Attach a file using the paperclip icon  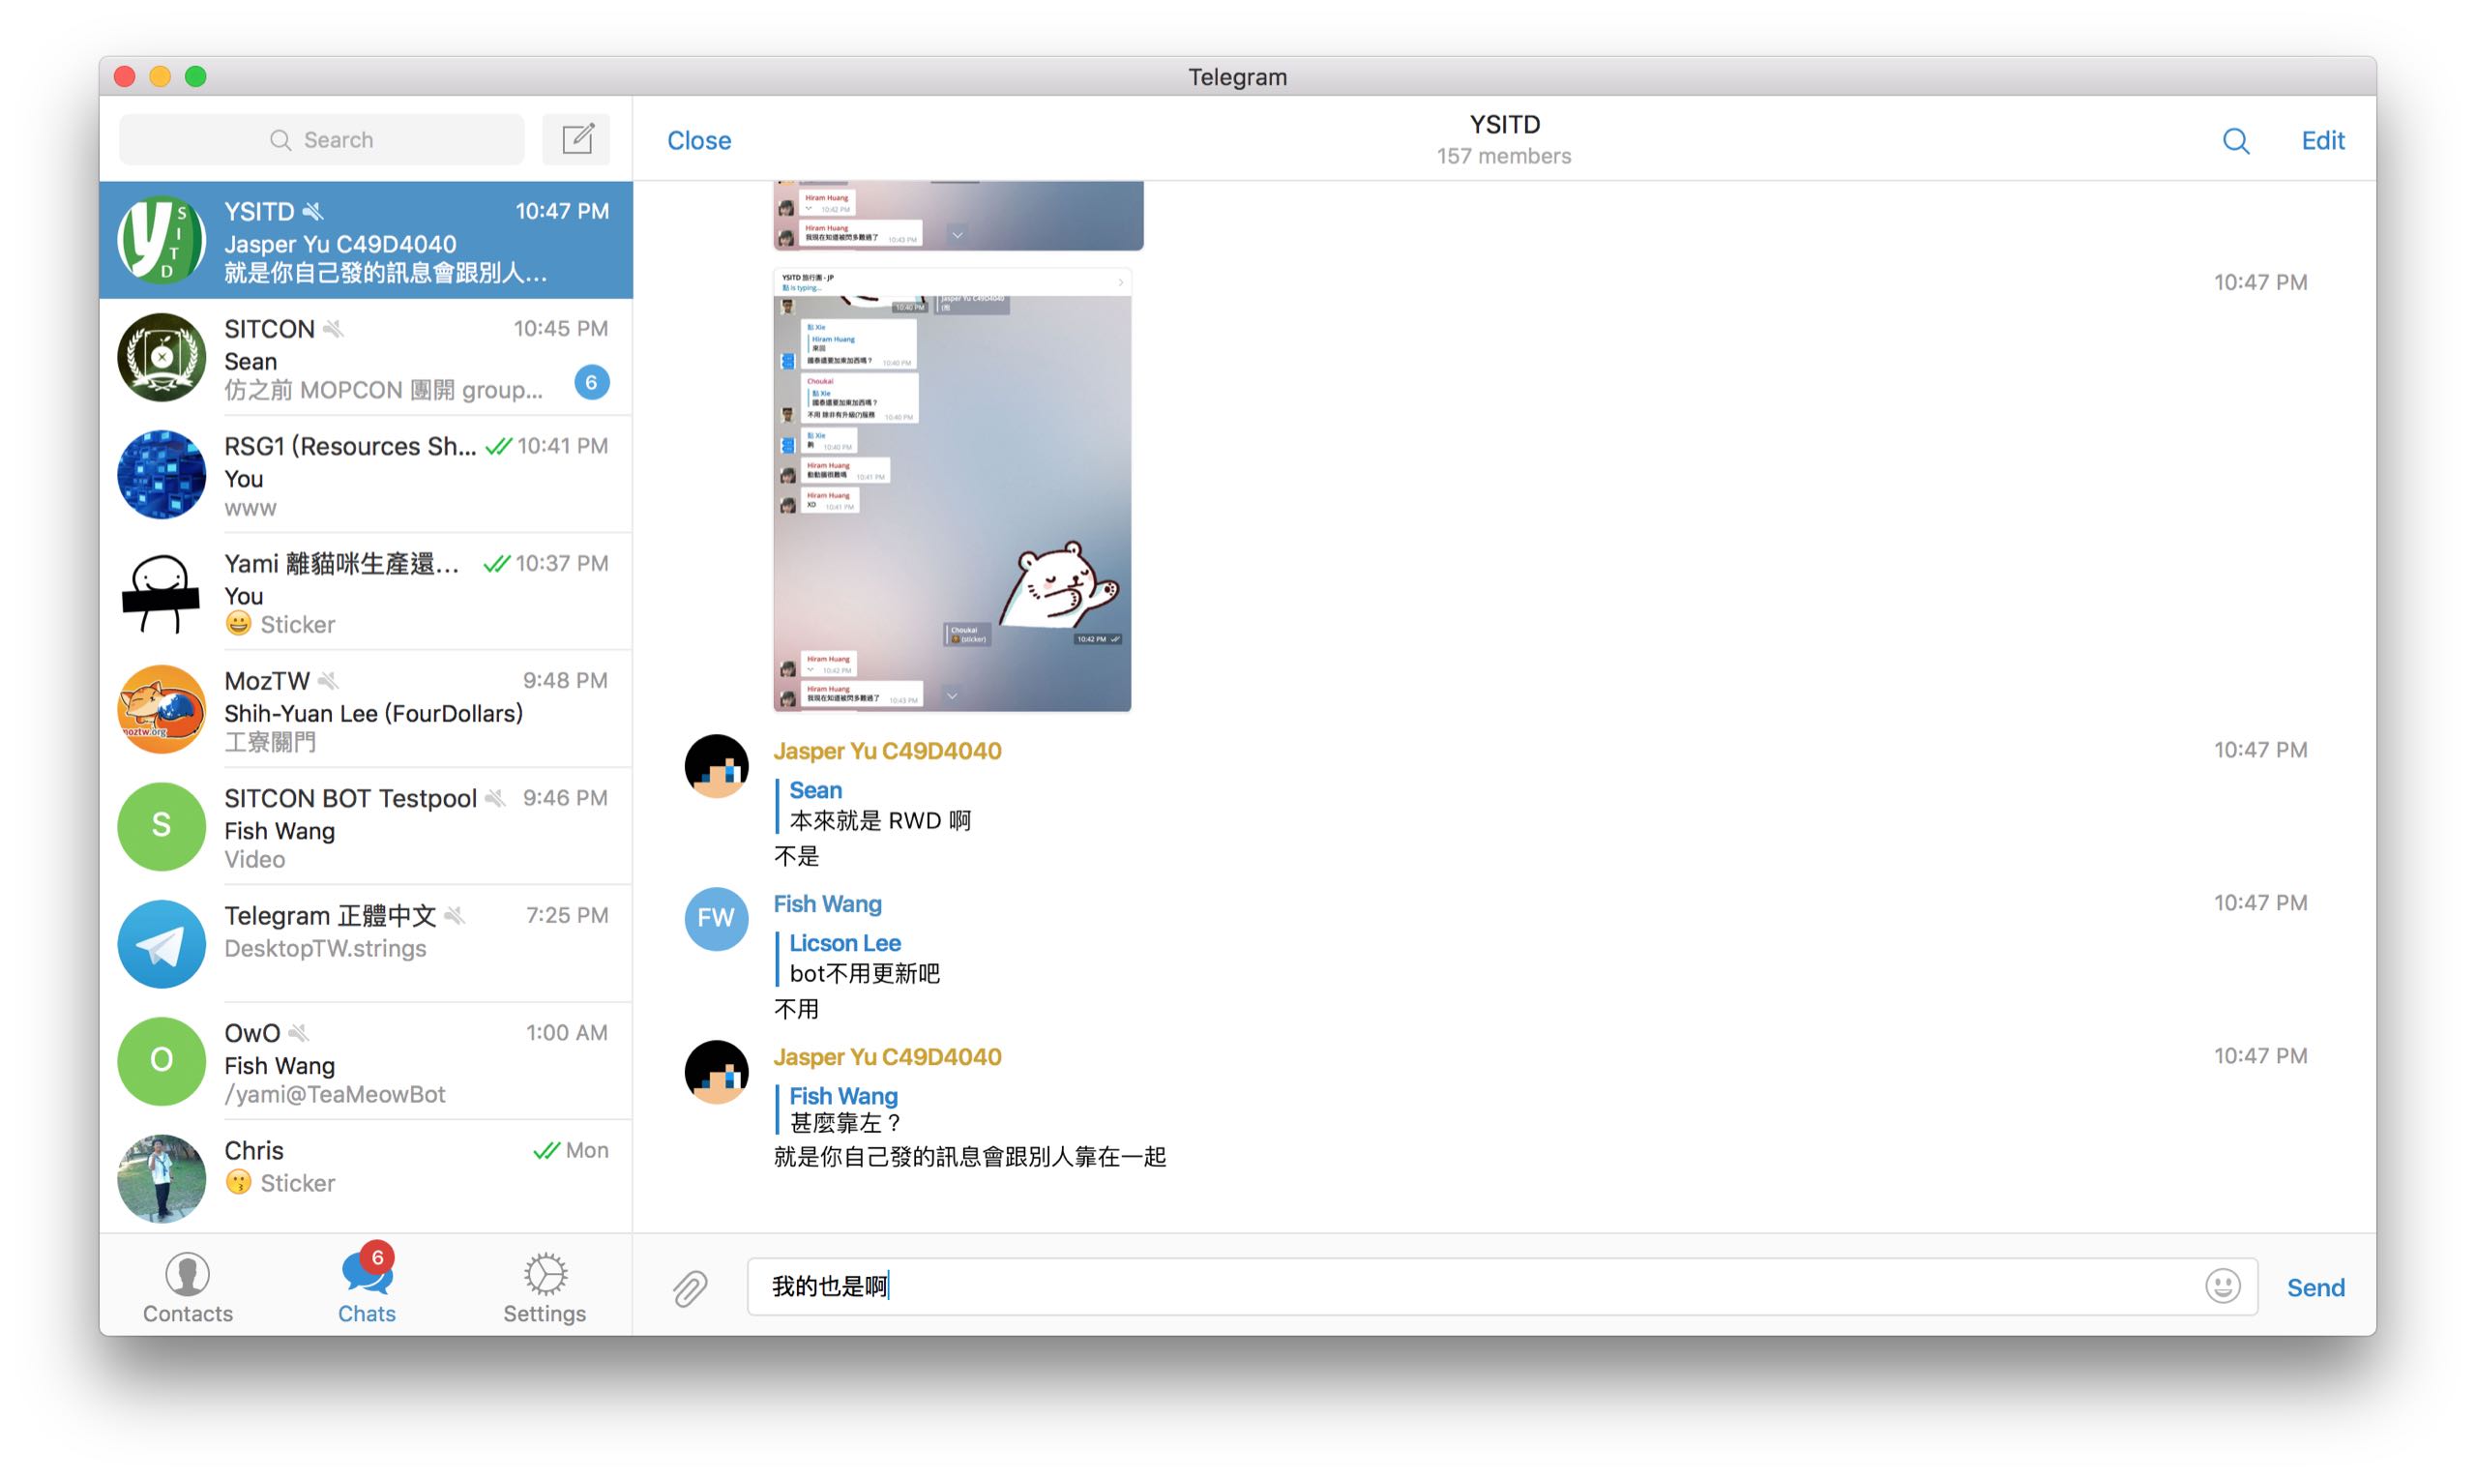point(689,1286)
